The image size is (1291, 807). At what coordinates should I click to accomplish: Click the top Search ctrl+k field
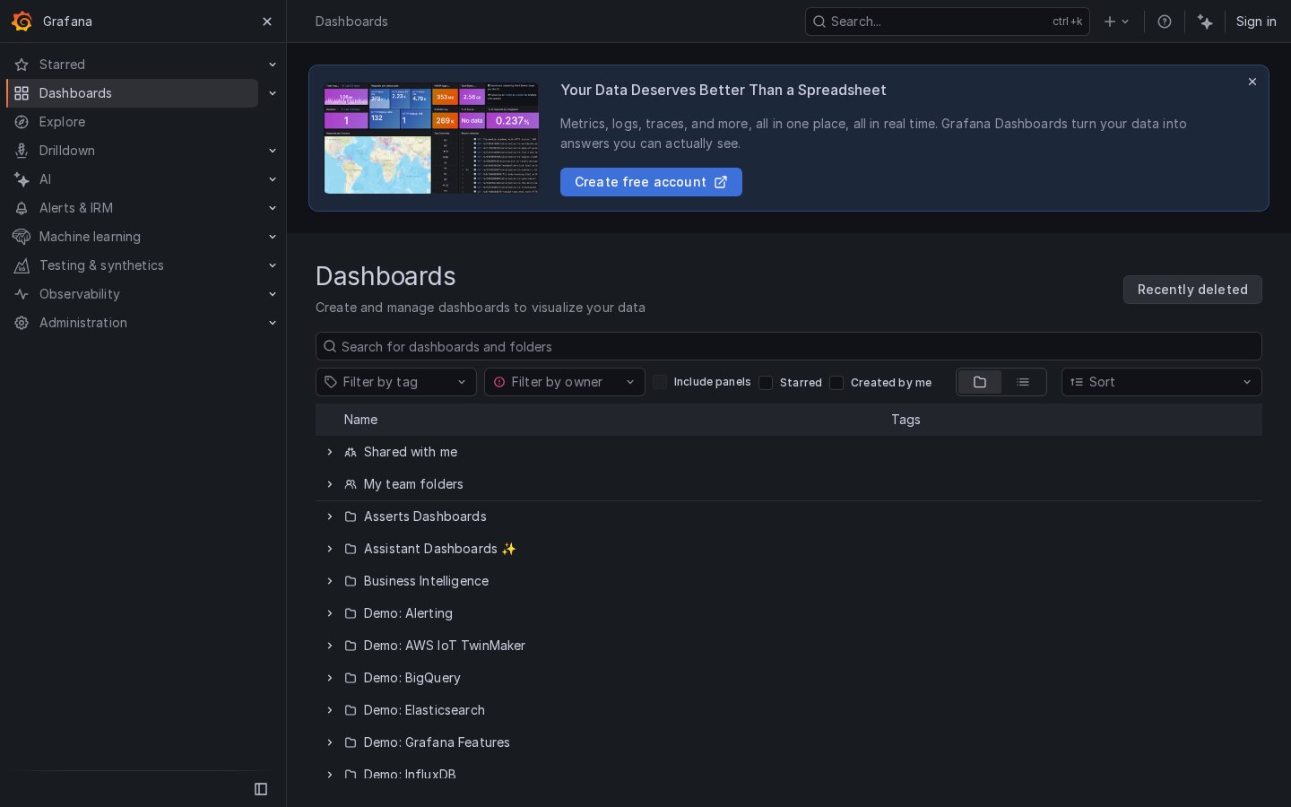948,22
